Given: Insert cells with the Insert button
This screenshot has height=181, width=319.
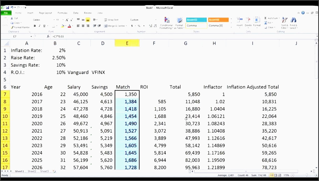Looking at the screenshot, I should (240, 23).
